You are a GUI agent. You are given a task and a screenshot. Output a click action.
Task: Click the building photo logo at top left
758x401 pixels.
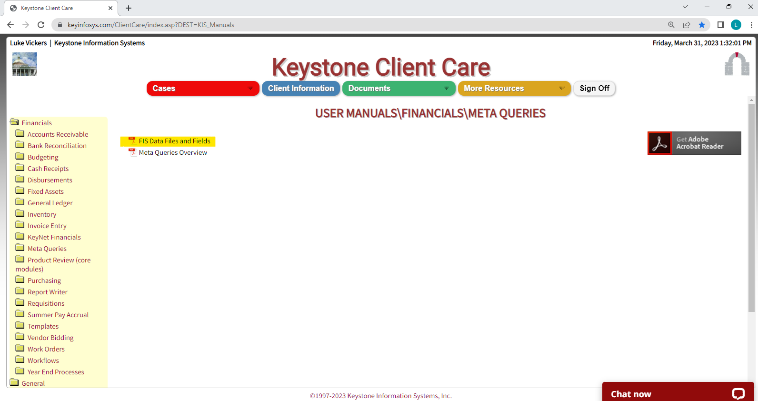coord(25,64)
